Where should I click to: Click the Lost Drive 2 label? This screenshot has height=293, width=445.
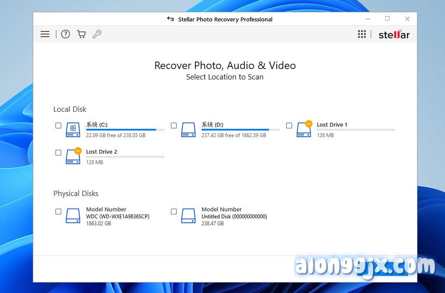point(101,152)
